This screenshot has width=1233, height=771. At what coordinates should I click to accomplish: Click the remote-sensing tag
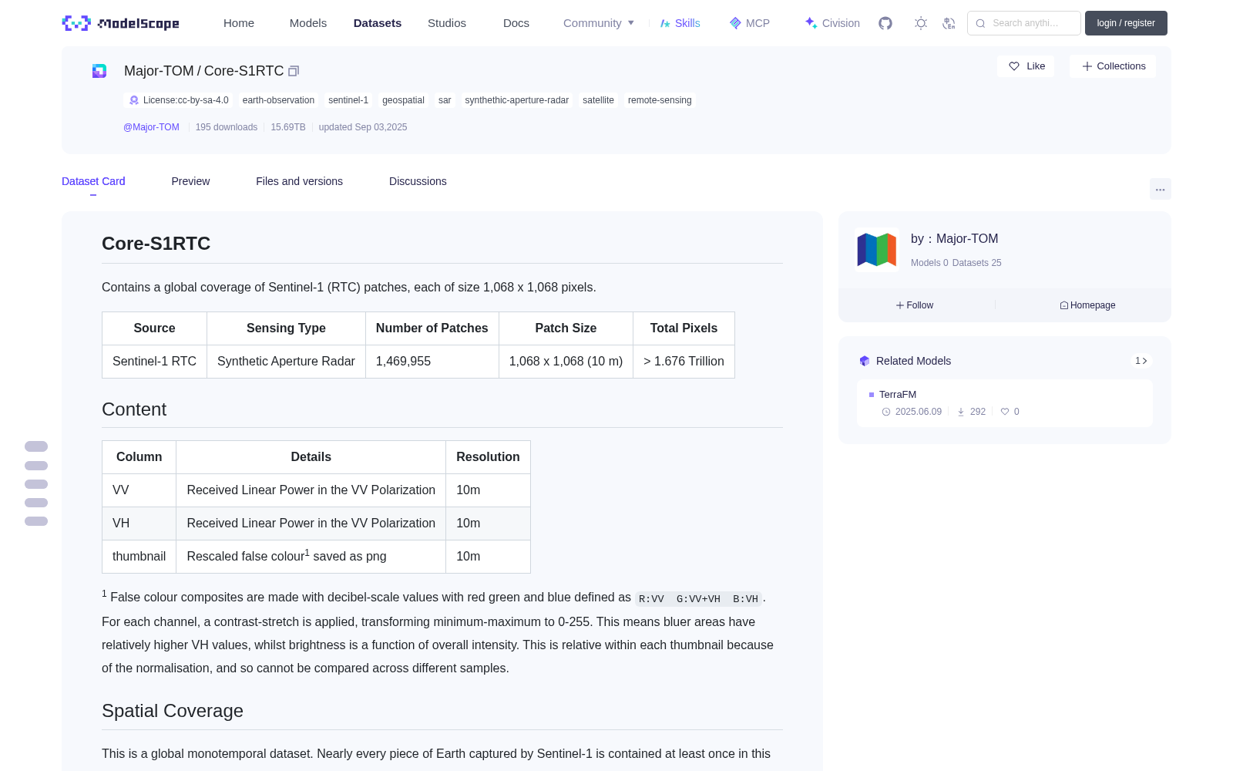[x=660, y=100]
